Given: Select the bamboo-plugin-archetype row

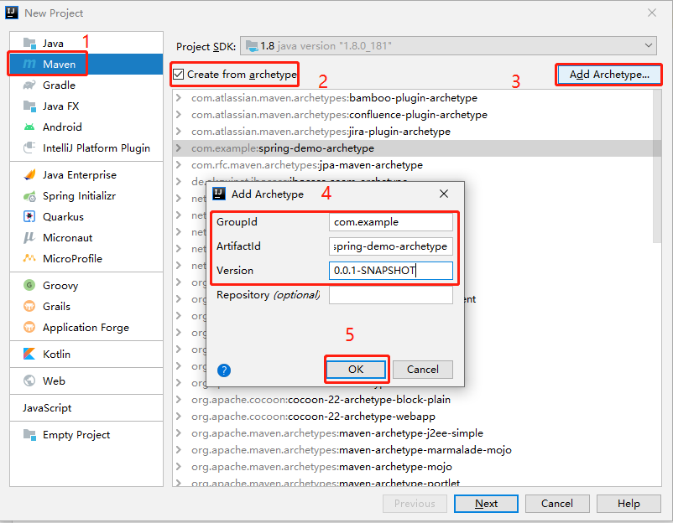Looking at the screenshot, I should pos(413,98).
